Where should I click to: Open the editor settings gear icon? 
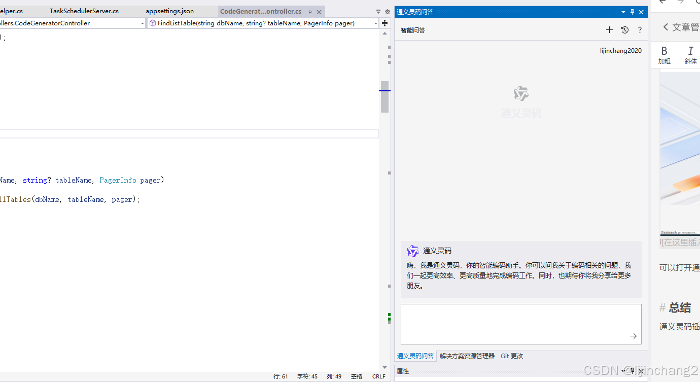pyautogui.click(x=388, y=11)
